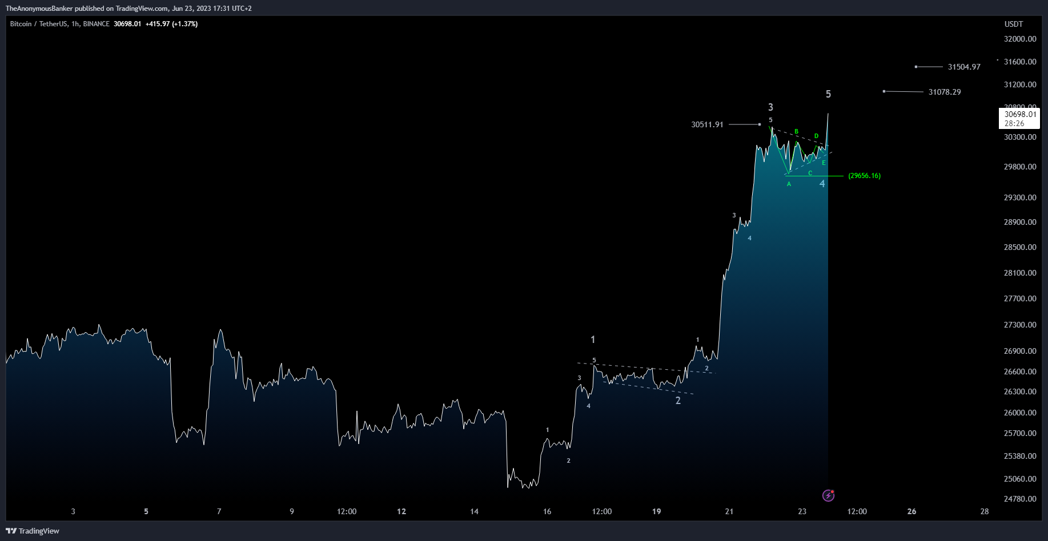Click the green wave B label

(x=796, y=132)
